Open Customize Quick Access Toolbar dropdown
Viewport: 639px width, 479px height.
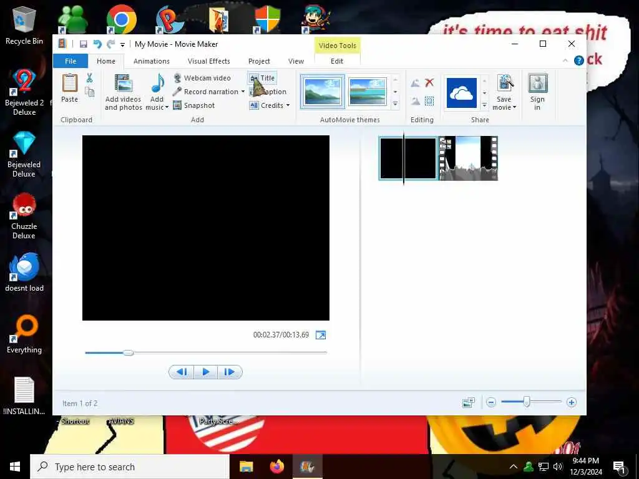(x=122, y=45)
